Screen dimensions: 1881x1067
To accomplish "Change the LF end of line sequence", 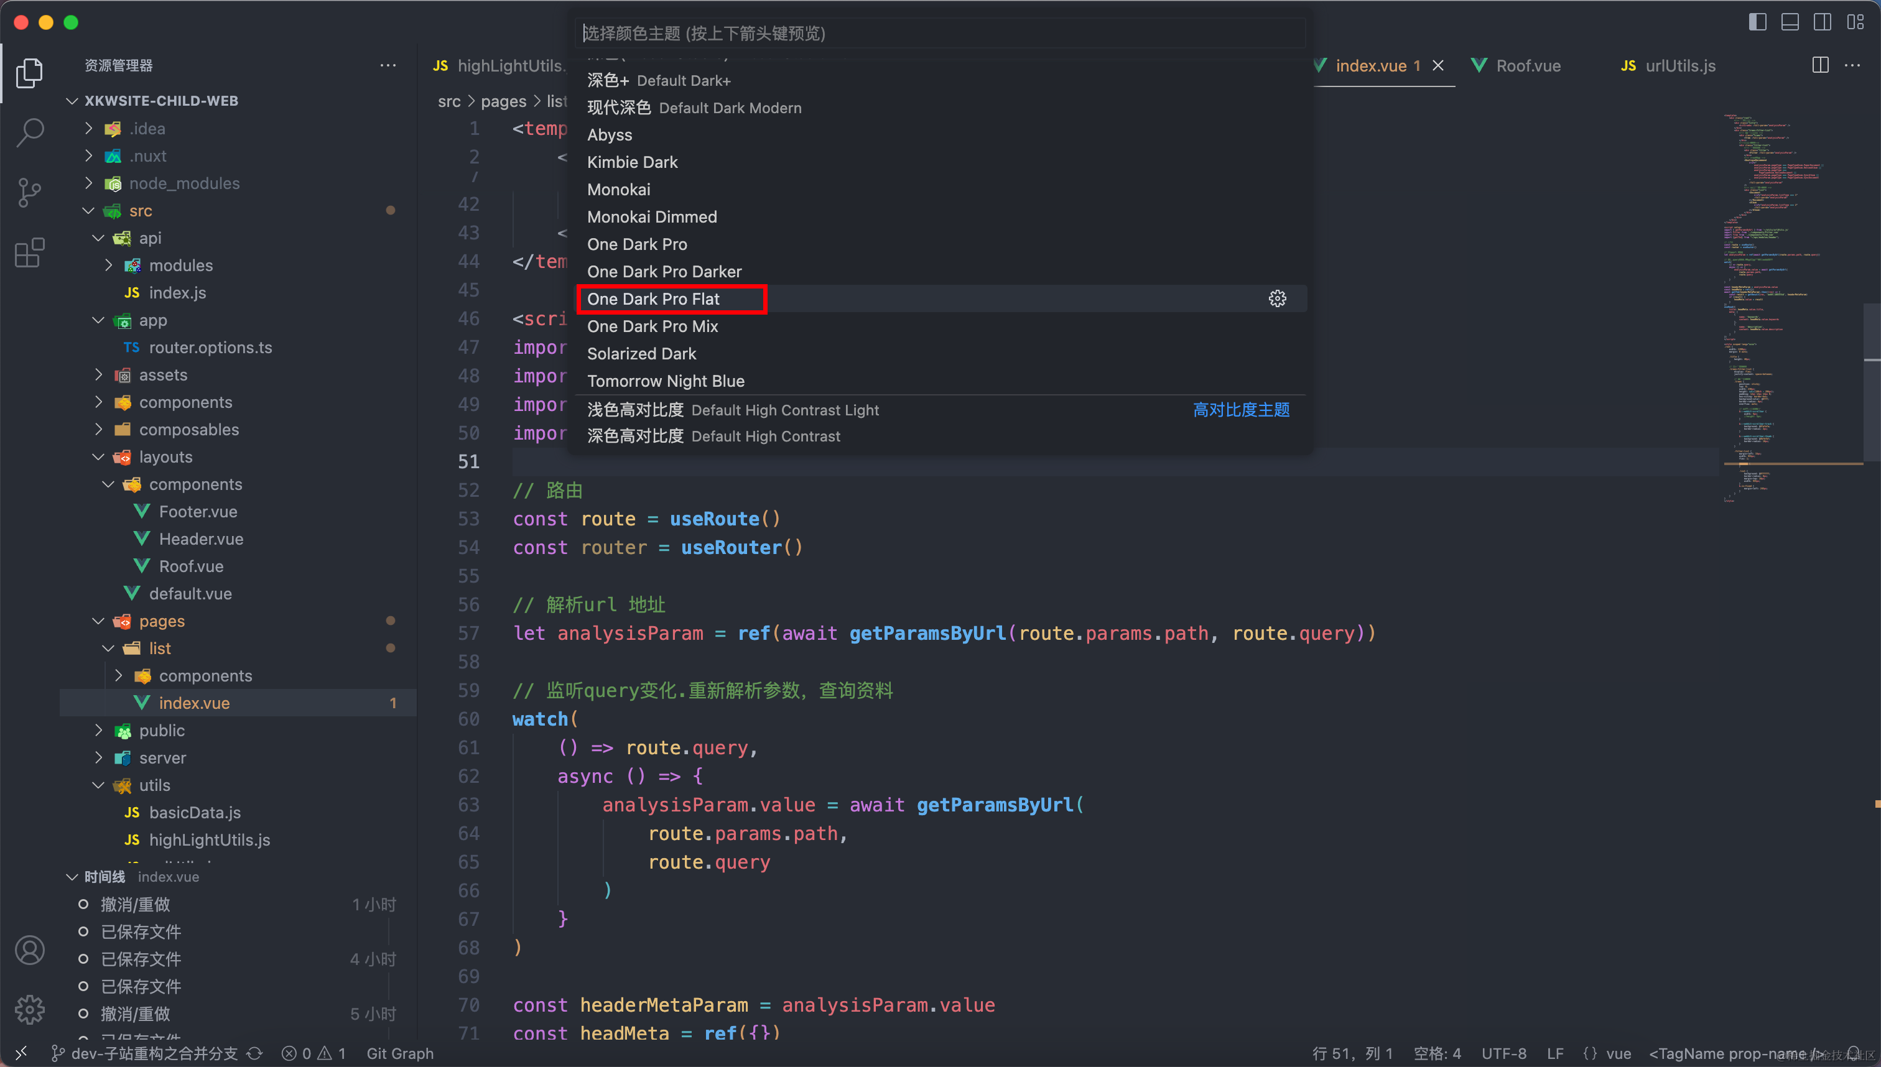I will pos(1555,1053).
